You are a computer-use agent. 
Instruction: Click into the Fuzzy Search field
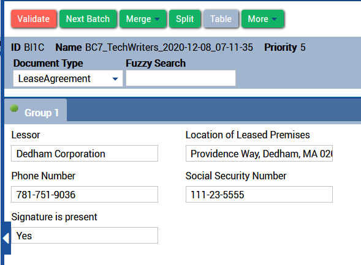(x=181, y=78)
